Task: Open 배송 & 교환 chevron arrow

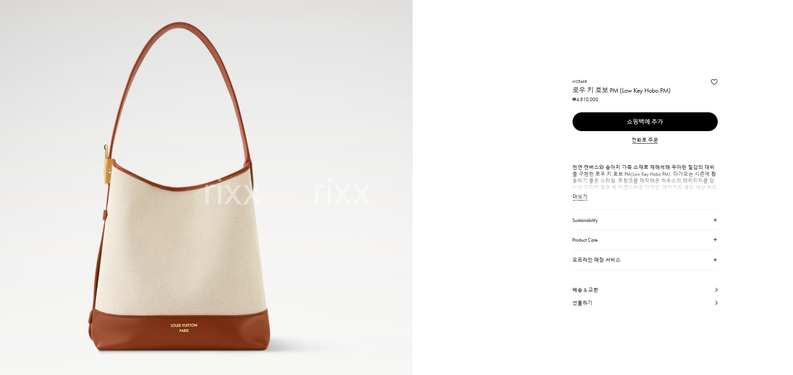Action: tap(716, 290)
